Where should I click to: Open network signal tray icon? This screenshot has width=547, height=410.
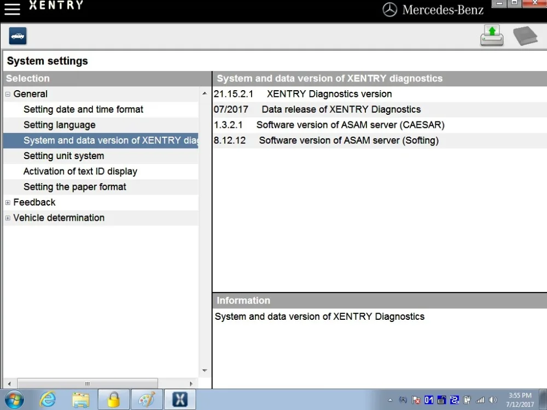(480, 400)
